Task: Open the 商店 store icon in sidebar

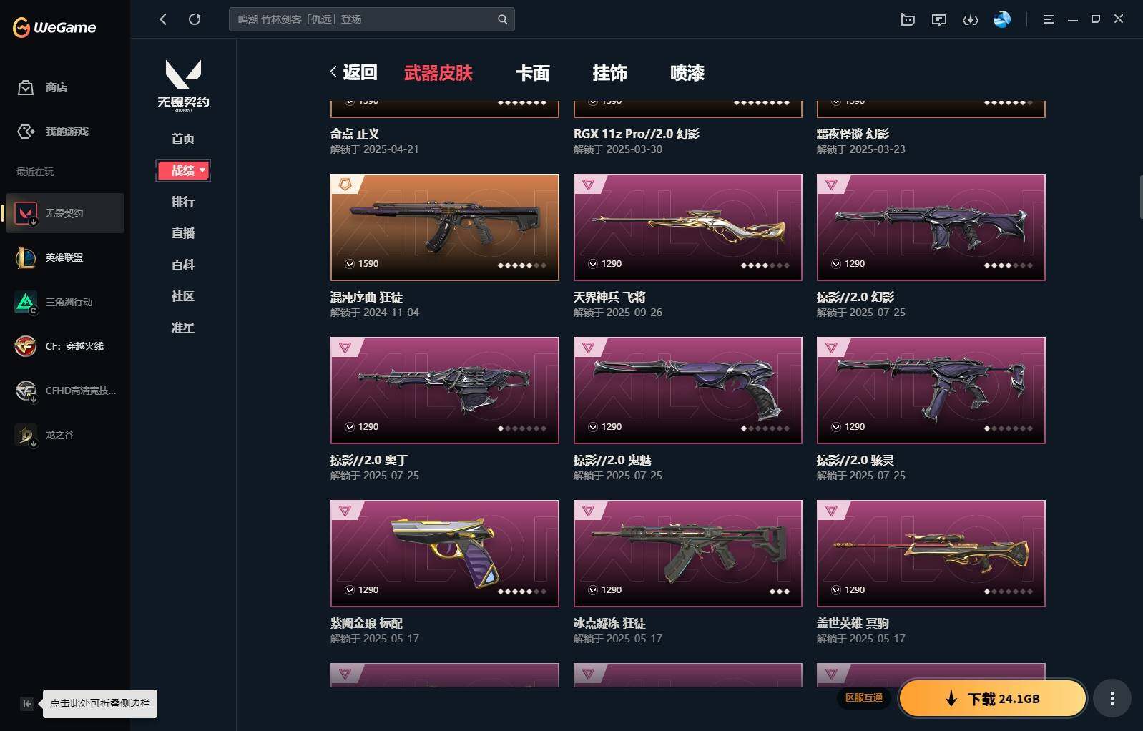Action: (26, 87)
